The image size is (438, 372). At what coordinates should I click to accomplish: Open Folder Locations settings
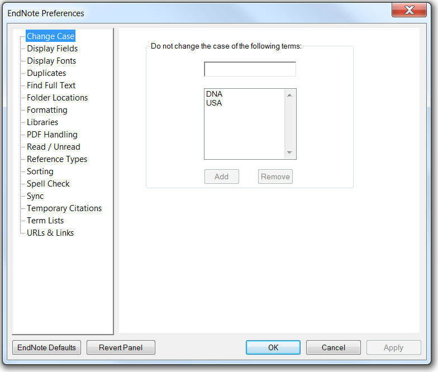[x=57, y=98]
